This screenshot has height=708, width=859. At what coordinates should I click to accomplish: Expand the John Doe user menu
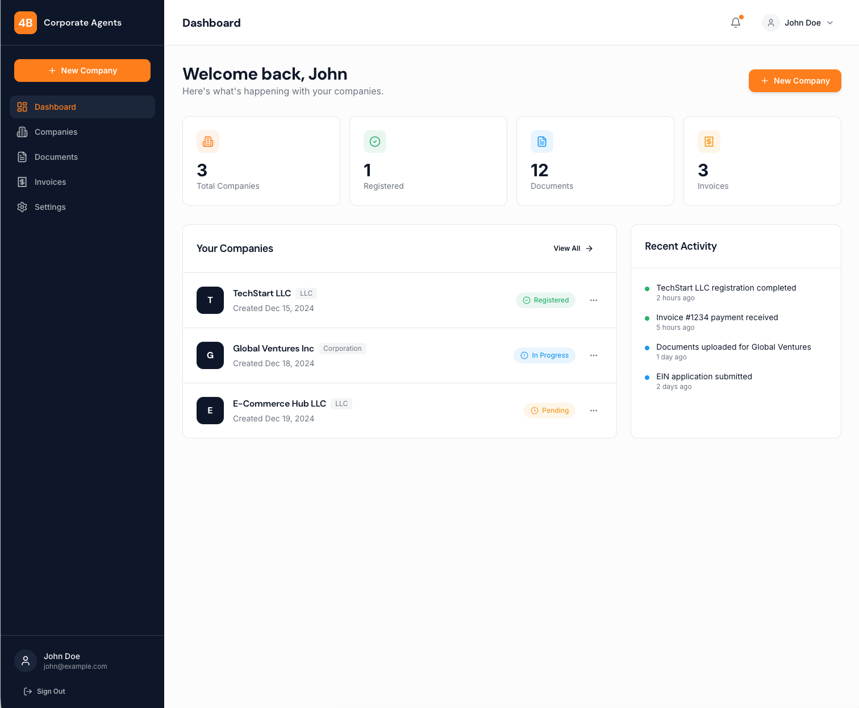[x=798, y=23]
